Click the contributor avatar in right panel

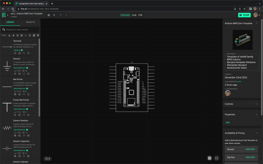pyautogui.click(x=228, y=93)
